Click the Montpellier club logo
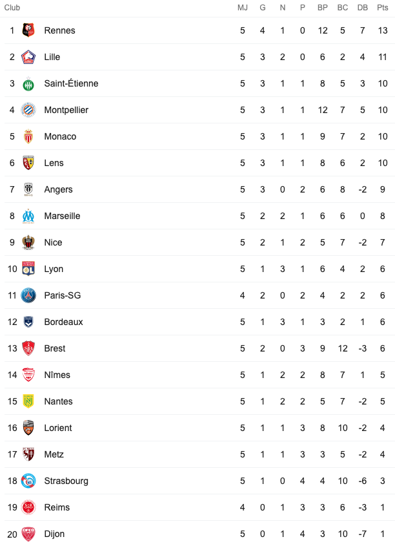The image size is (395, 548). (28, 110)
